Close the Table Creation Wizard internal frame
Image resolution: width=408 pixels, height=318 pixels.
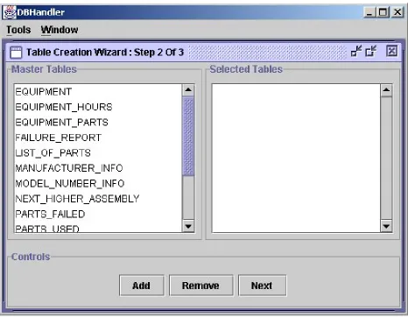point(391,51)
